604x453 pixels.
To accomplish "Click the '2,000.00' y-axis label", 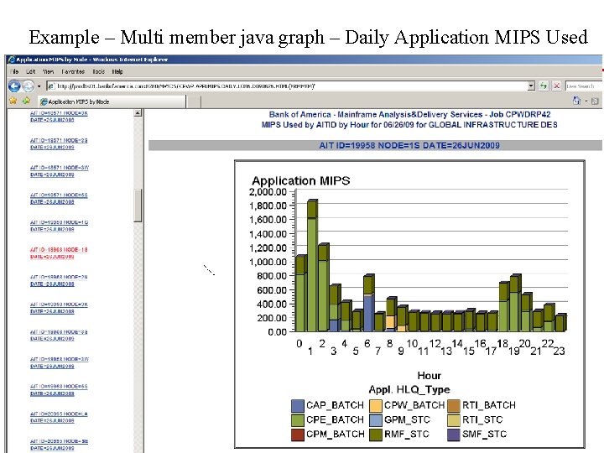I will (268, 192).
